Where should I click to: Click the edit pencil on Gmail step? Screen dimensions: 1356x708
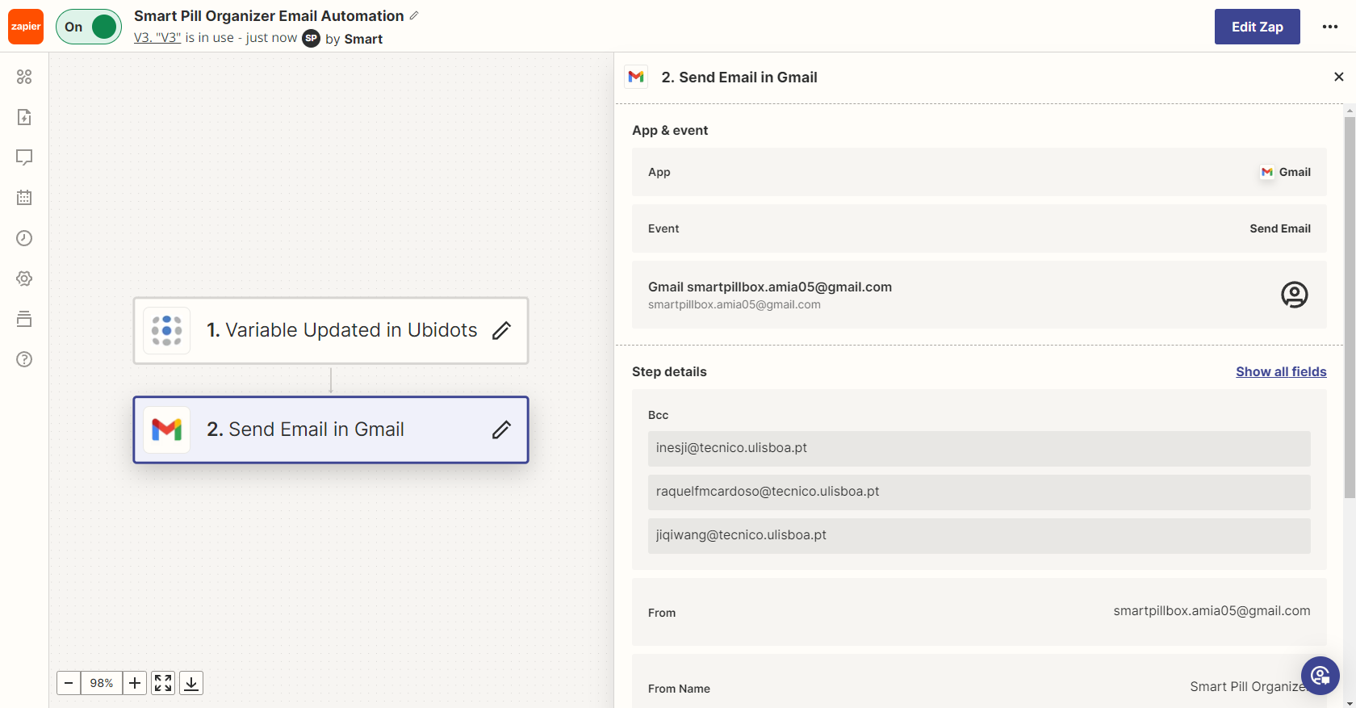pyautogui.click(x=501, y=429)
